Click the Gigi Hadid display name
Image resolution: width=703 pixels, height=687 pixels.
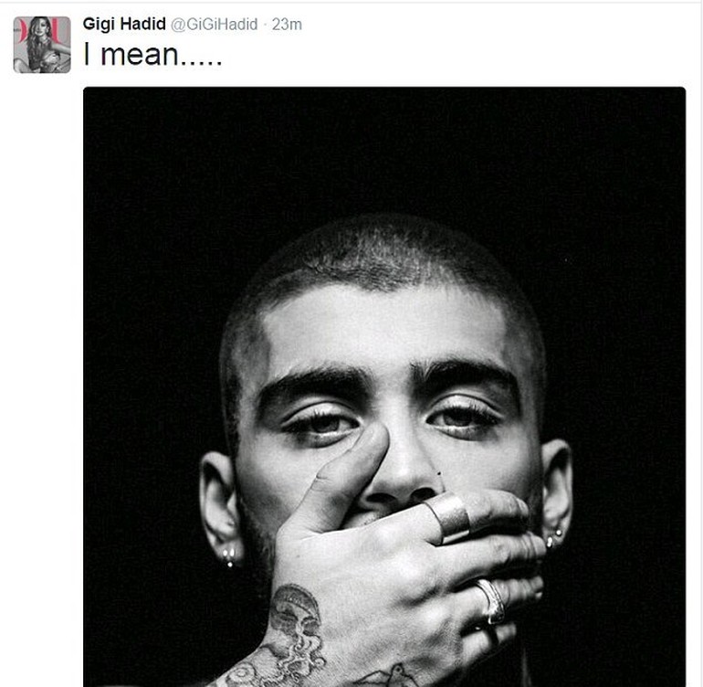(124, 24)
